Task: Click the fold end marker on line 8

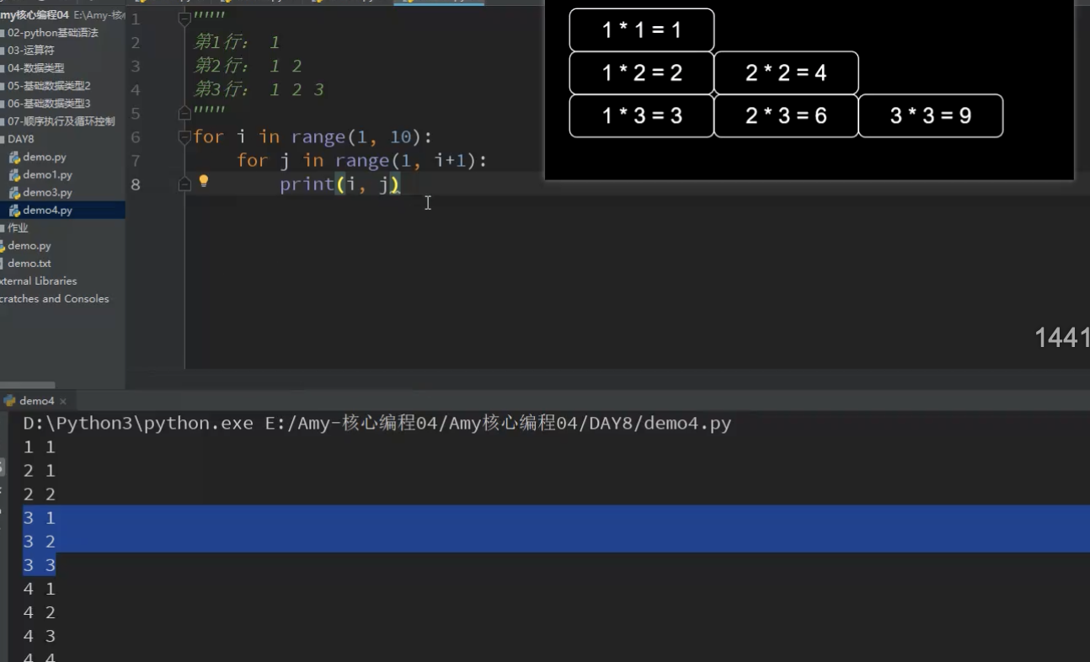Action: tap(184, 184)
